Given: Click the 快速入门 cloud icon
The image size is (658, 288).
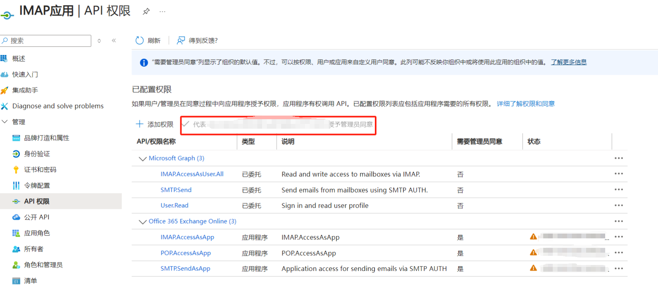Looking at the screenshot, I should [x=4, y=74].
